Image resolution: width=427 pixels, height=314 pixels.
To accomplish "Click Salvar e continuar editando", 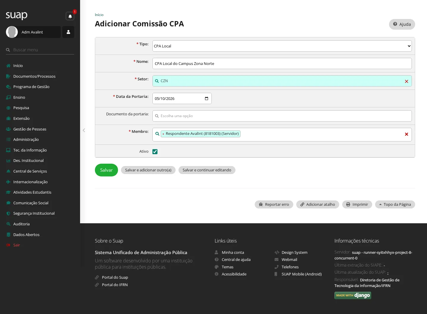I will click(x=207, y=170).
